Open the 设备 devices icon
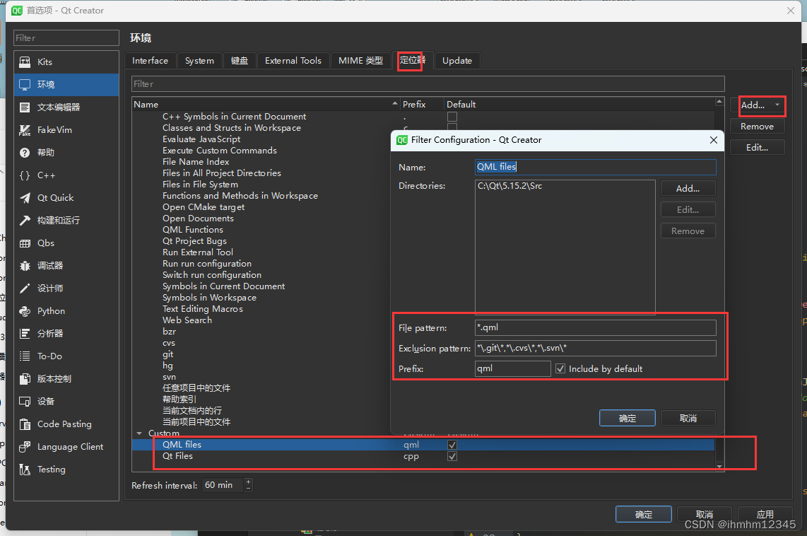 click(25, 402)
